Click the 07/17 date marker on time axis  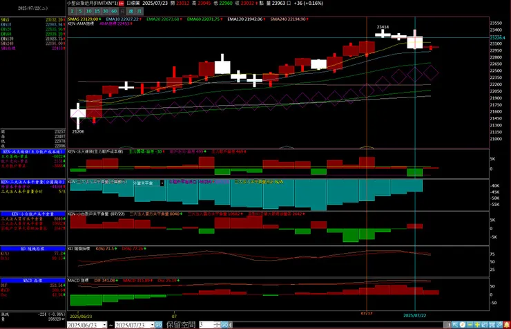(x=367, y=313)
